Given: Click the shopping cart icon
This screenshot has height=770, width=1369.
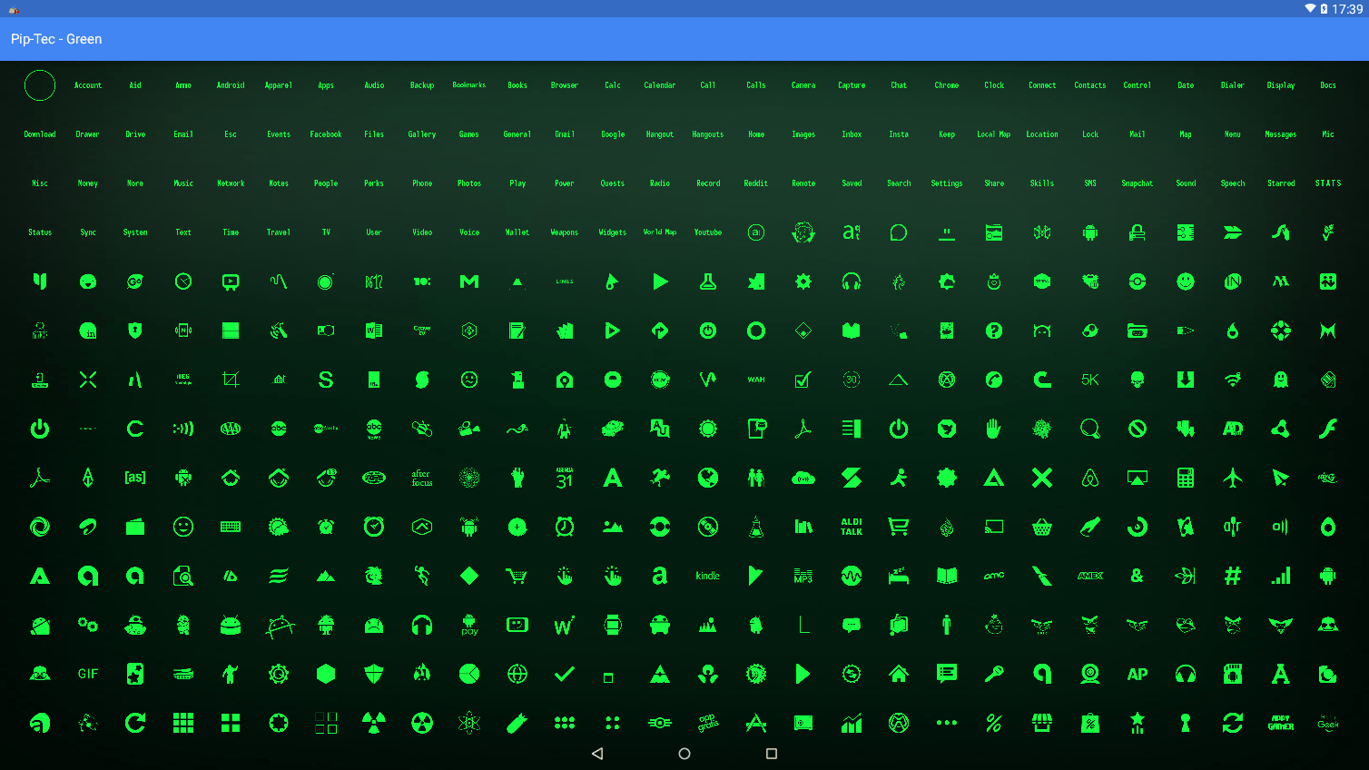Looking at the screenshot, I should pyautogui.click(x=899, y=527).
